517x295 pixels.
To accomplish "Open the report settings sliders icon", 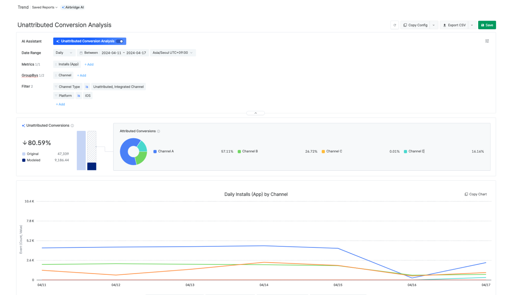I will click(x=487, y=41).
